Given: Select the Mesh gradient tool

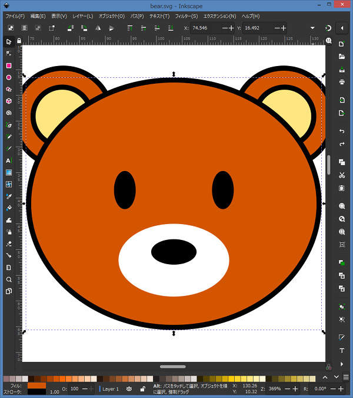Looking at the screenshot, I should point(9,185).
